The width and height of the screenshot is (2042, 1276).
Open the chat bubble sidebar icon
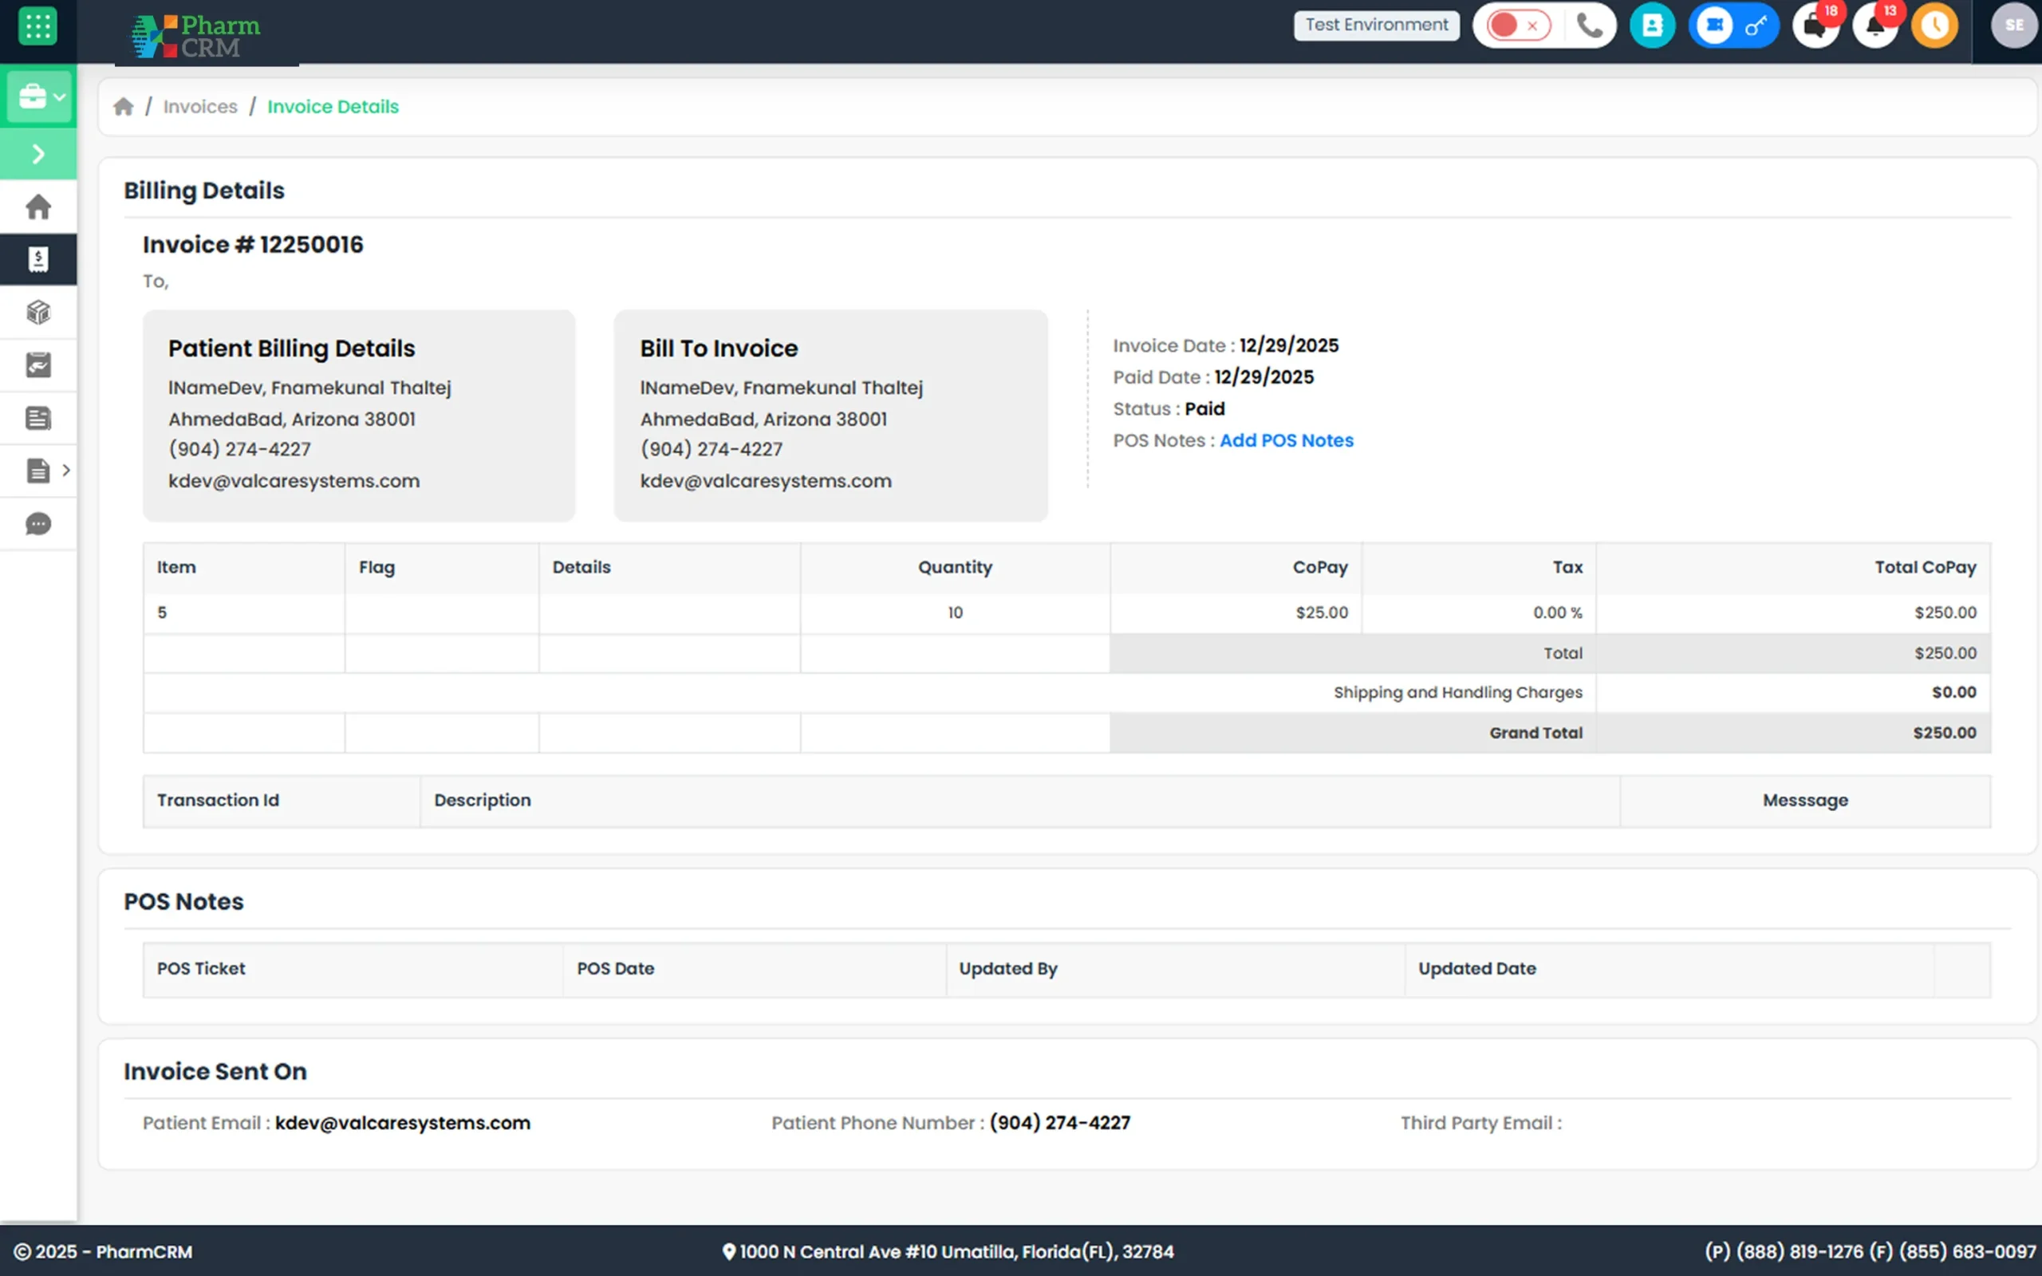38,524
